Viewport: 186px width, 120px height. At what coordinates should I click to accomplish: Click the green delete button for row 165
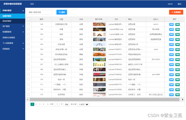pyautogui.click(x=177, y=54)
